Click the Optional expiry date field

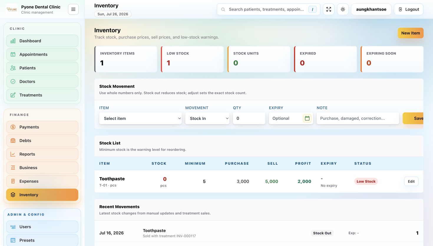tap(291, 118)
